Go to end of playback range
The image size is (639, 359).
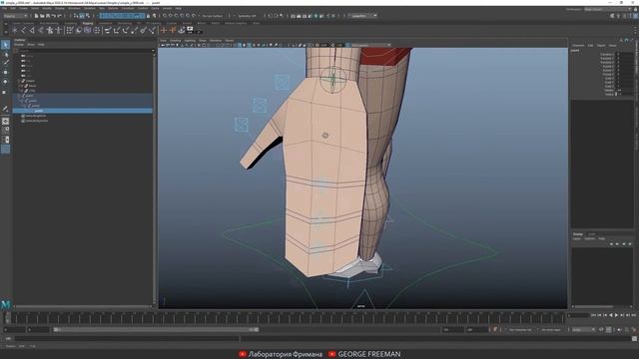pos(633,315)
